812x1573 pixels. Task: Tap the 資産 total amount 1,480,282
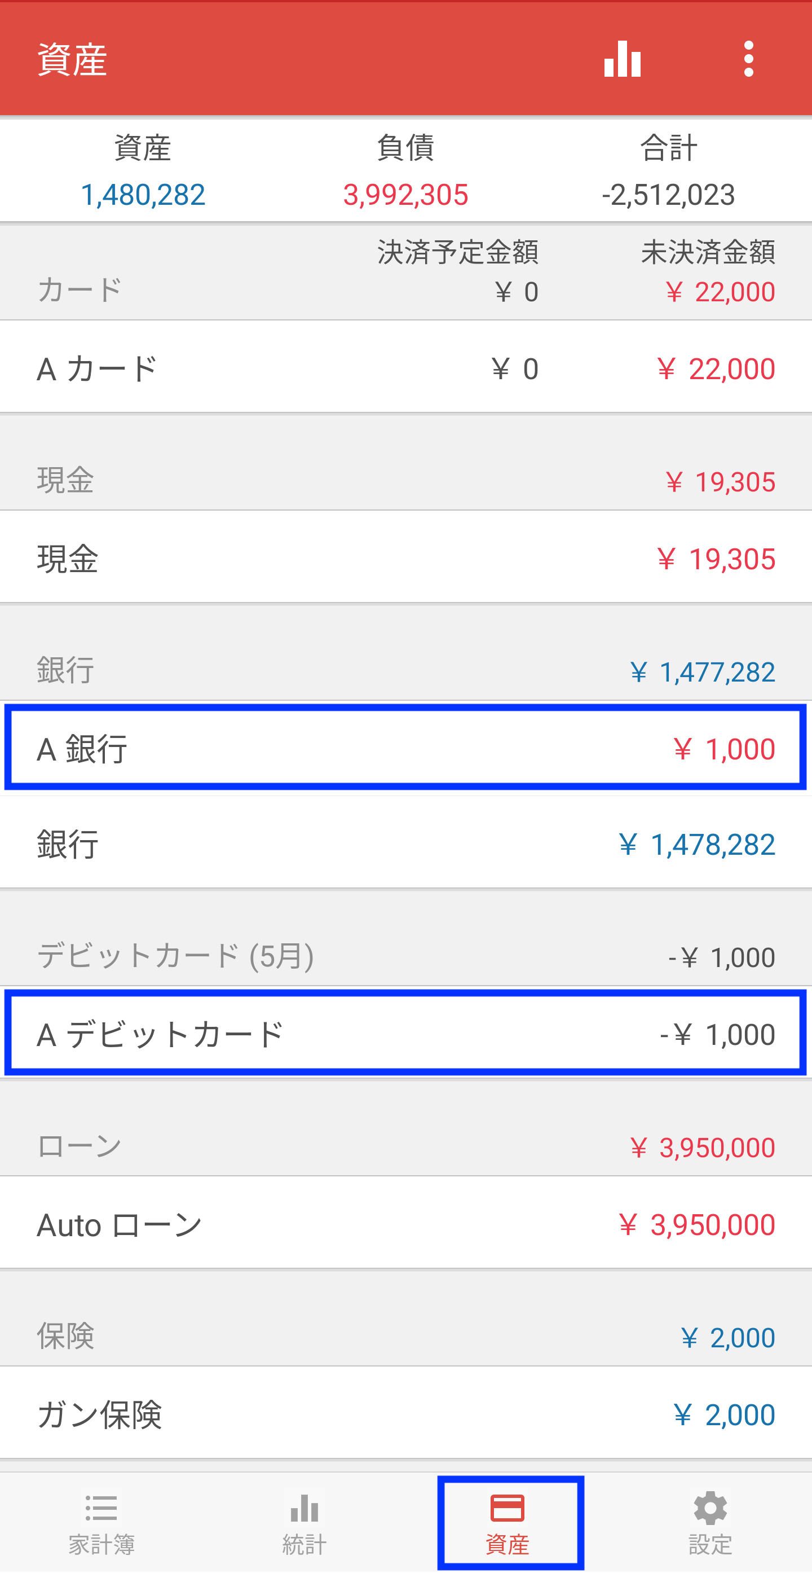[x=143, y=195]
